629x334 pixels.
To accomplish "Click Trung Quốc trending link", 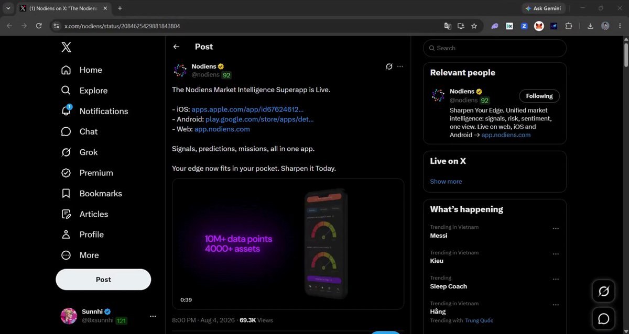I will pos(479,320).
